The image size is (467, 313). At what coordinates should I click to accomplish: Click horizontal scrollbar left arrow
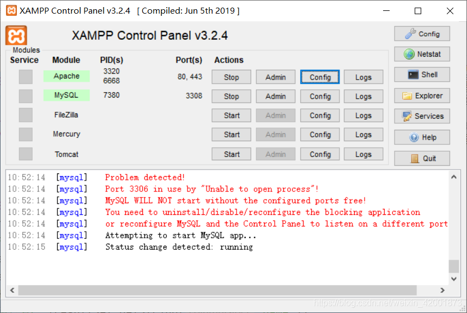[x=12, y=290]
